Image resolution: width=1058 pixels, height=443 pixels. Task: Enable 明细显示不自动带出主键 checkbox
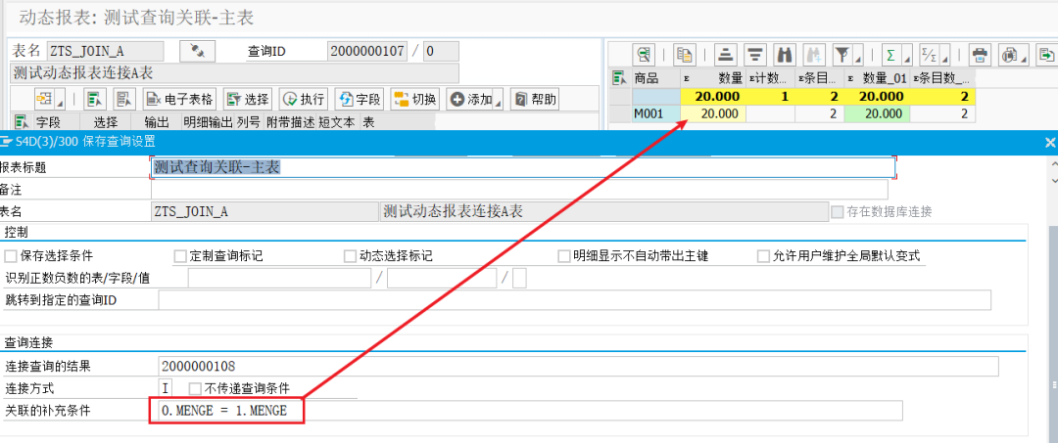point(564,256)
